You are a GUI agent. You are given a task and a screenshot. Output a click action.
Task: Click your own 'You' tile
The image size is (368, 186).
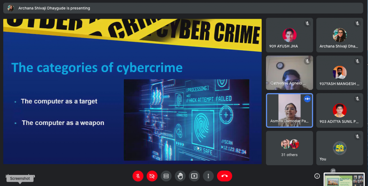(340, 148)
